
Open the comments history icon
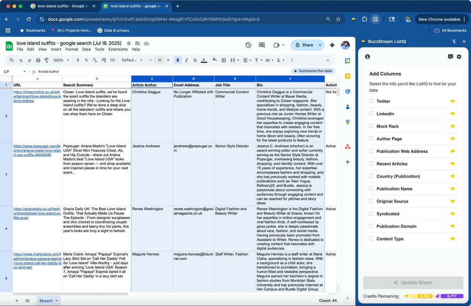coord(261,45)
